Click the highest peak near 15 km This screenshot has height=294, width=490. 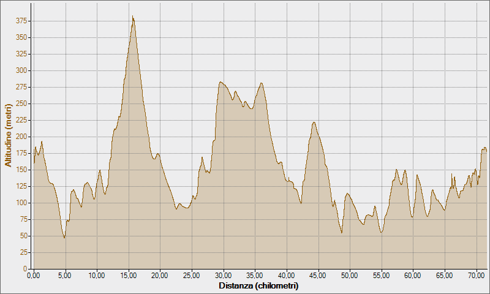(132, 17)
